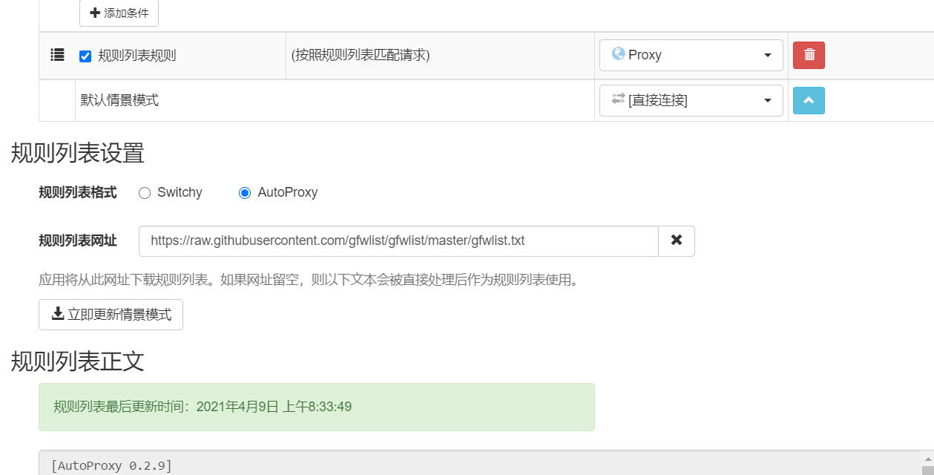
Task: Click the drag handle icon beside 规则列表规则
Action: (x=57, y=54)
